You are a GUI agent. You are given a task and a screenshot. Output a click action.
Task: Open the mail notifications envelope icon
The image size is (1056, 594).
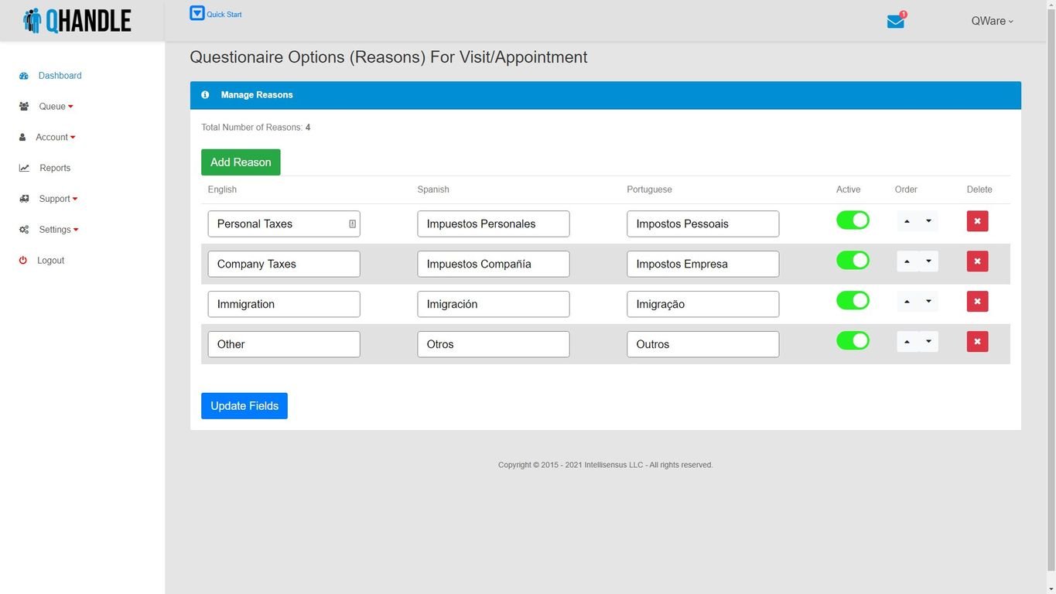(895, 22)
